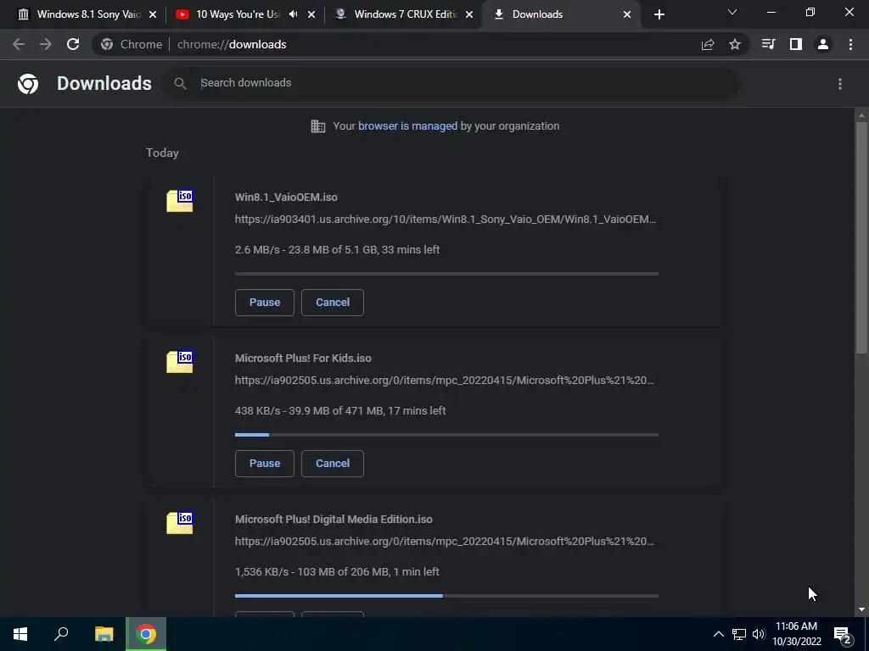Click the For Kids.iso download progress bar
Viewport: 869px width, 651px height.
click(x=446, y=435)
